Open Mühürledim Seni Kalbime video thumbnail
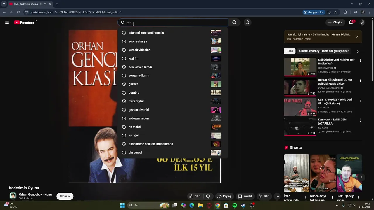Image resolution: width=374 pixels, height=210 pixels. 300,67
